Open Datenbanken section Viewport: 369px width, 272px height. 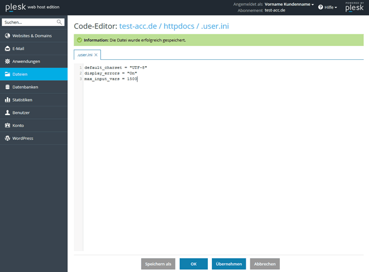click(33, 87)
